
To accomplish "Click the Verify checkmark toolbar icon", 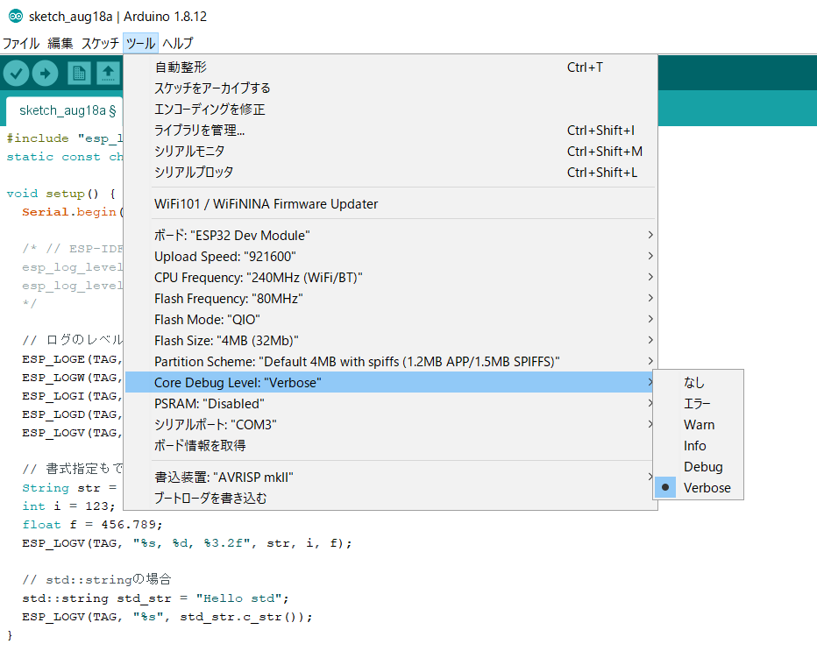I will point(17,74).
